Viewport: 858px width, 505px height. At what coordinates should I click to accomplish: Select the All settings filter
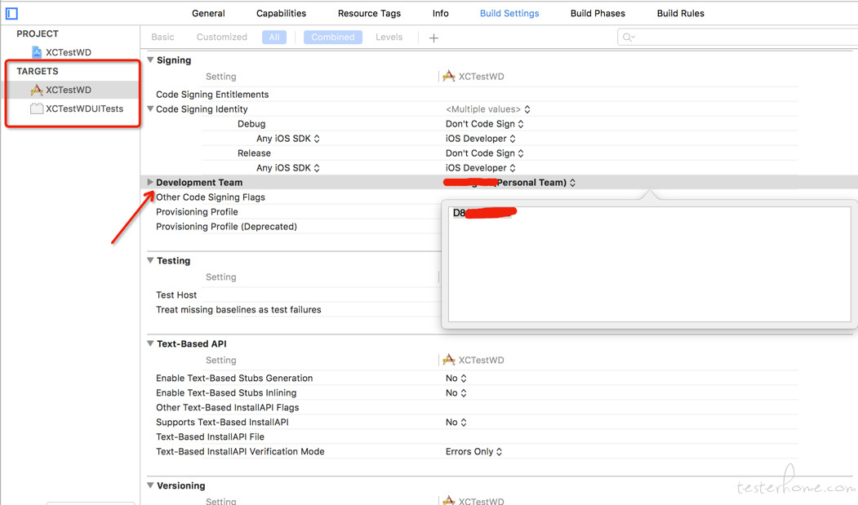pyautogui.click(x=274, y=38)
